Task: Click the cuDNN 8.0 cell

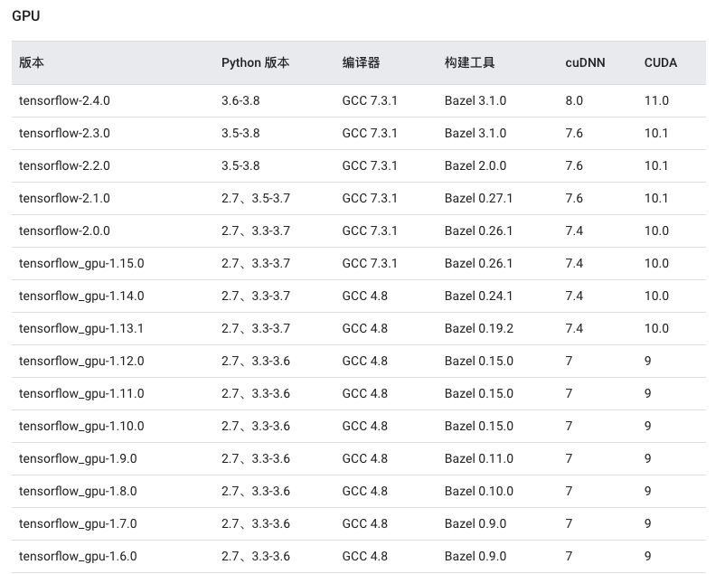Action: click(574, 100)
